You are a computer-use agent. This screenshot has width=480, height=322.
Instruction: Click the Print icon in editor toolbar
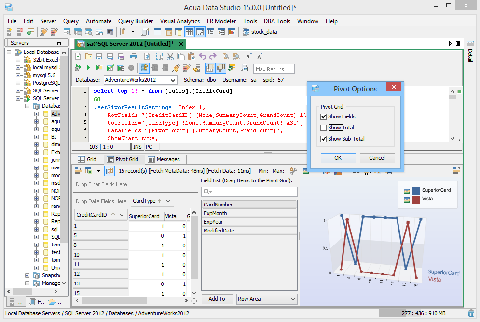(134, 56)
